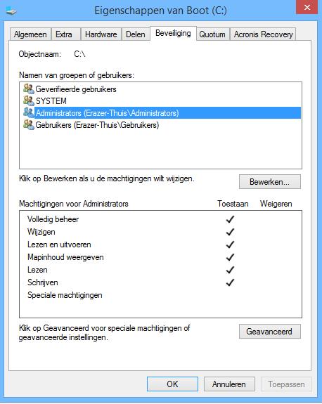Select the Quotum tab
Screen dimensions: 322x404
coord(212,34)
